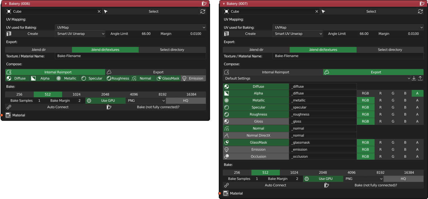Screen dimensions: 428x199
Task: Click the Default Settings load preset icon in Bakery (I007)
Action: point(420,78)
